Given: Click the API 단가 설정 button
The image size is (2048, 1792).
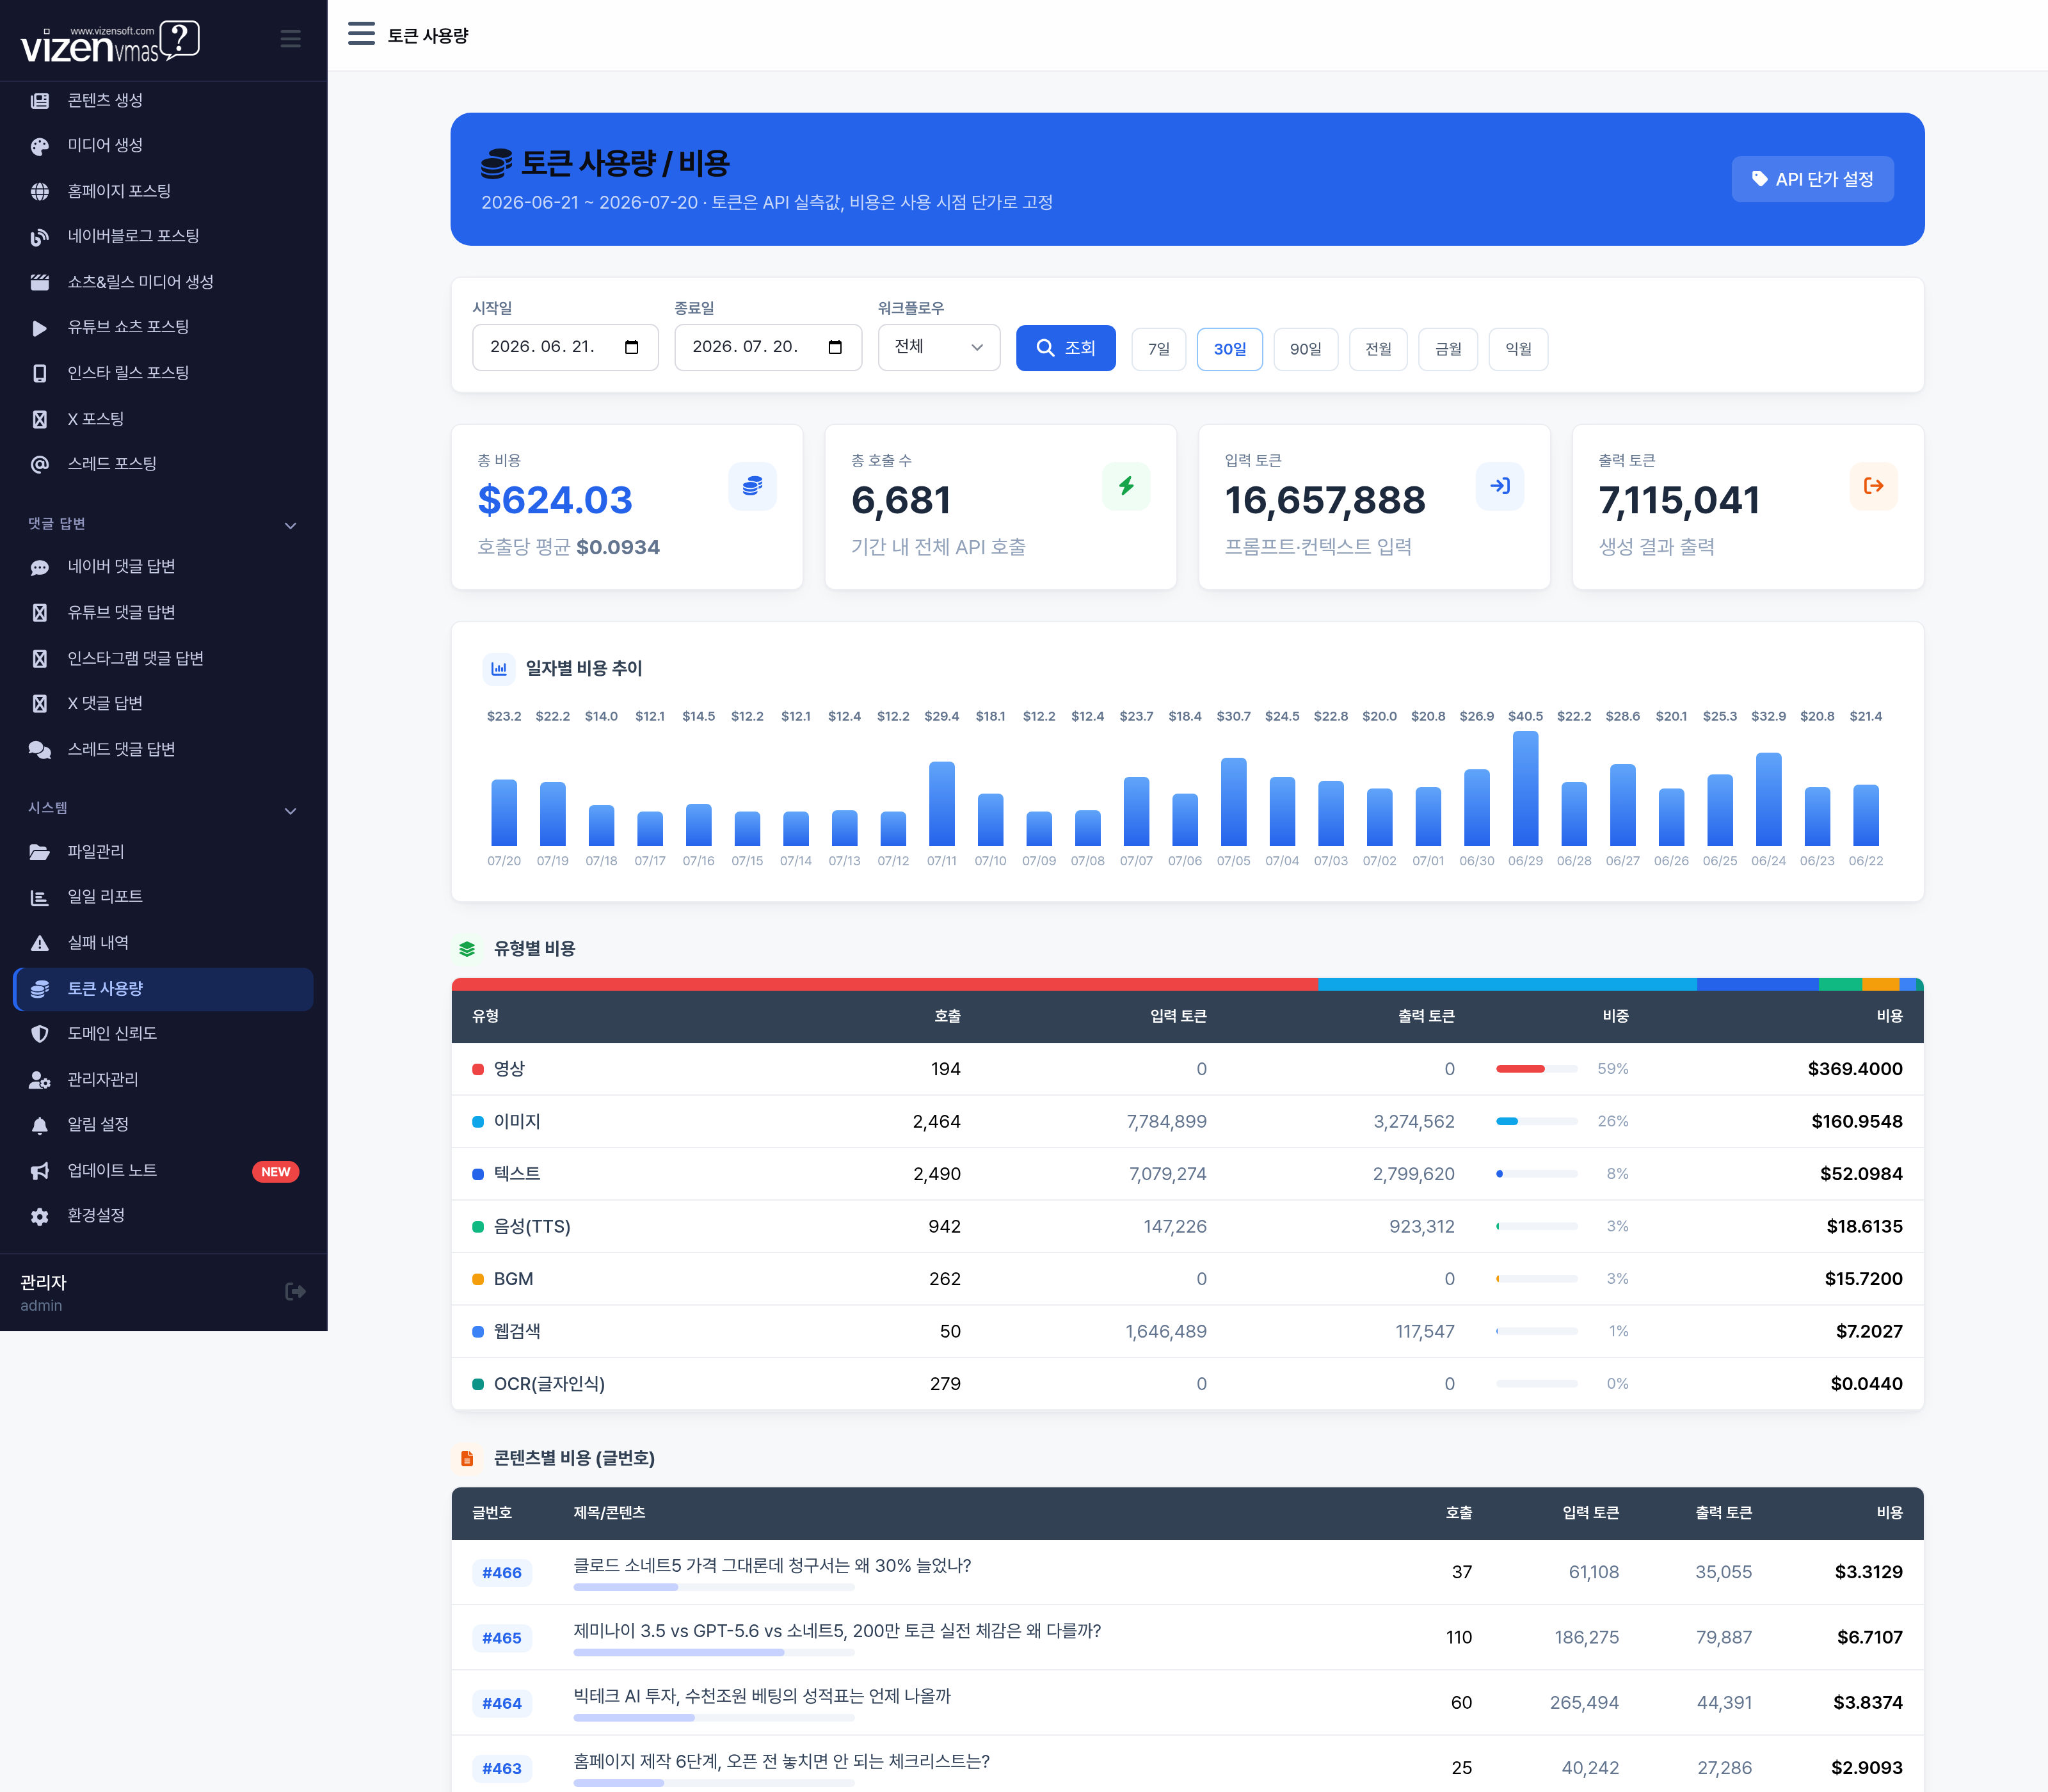Looking at the screenshot, I should pyautogui.click(x=1812, y=179).
